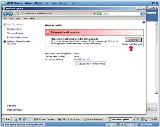The width and height of the screenshot is (160, 127).
Task: Click the VMware printer device icon
Action: (122, 124)
